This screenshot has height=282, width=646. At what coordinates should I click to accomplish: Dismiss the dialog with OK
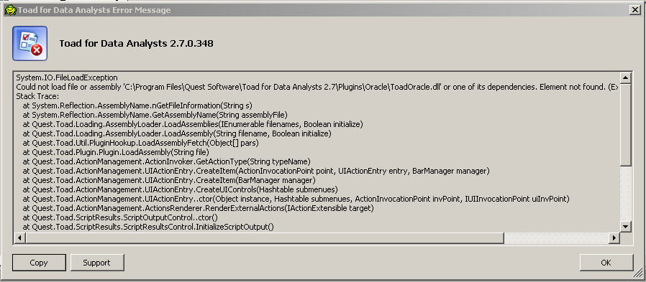tap(606, 263)
